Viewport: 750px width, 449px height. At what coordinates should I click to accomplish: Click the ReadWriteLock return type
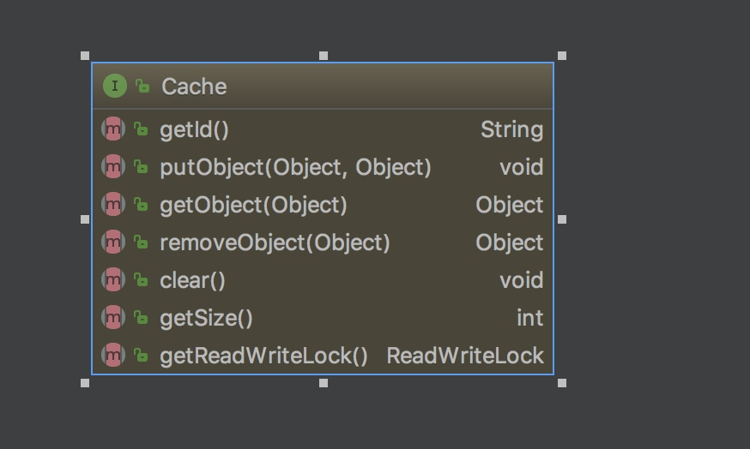coord(465,356)
